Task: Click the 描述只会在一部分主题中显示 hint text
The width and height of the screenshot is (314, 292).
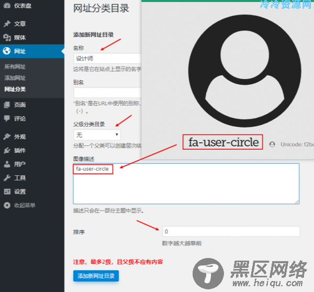Action: (108, 210)
